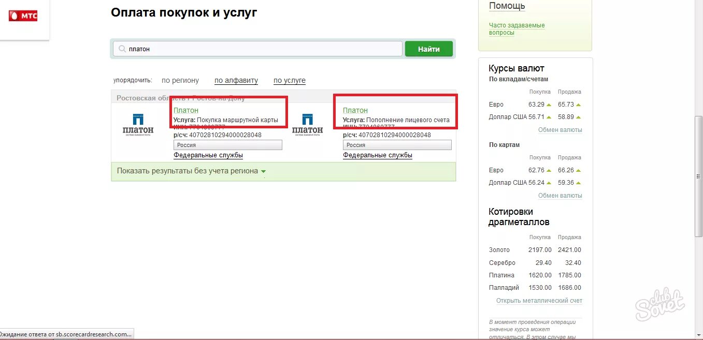Click the 'Россия' region box under route card
Image resolution: width=703 pixels, height=340 pixels.
[x=228, y=145]
